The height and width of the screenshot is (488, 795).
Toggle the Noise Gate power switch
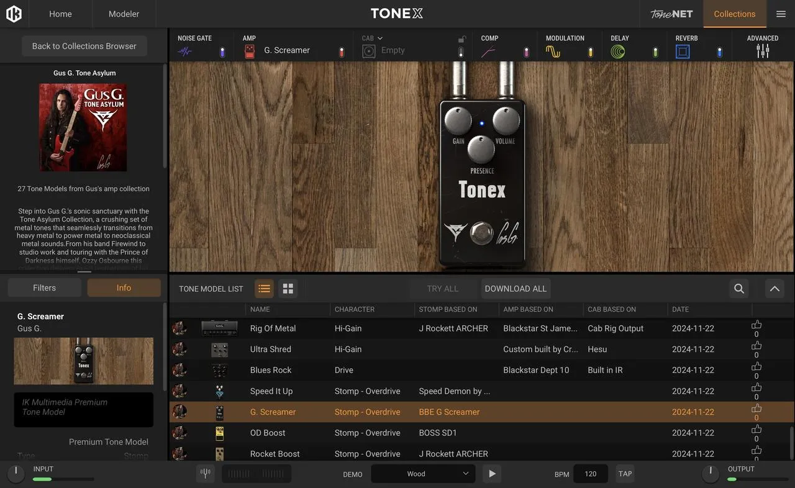(x=222, y=52)
